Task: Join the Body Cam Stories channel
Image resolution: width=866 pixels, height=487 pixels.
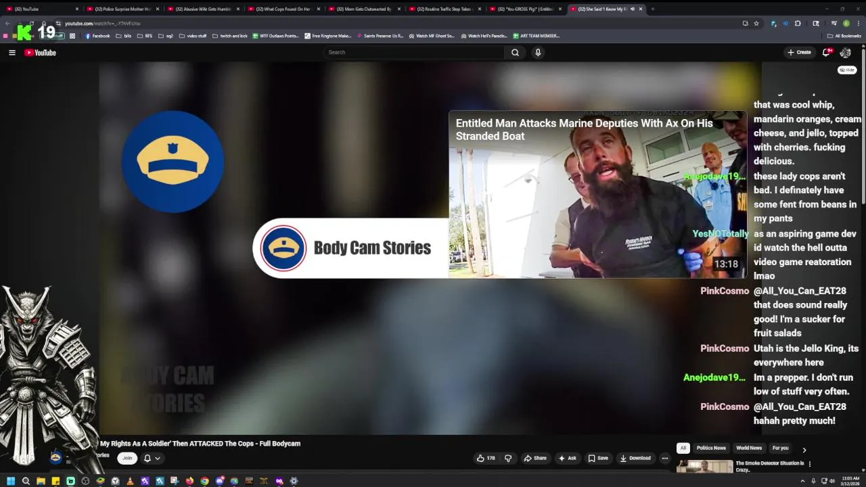Action: tap(127, 458)
